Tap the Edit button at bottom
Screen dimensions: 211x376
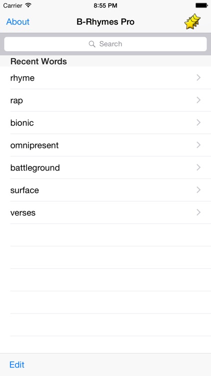click(16, 364)
